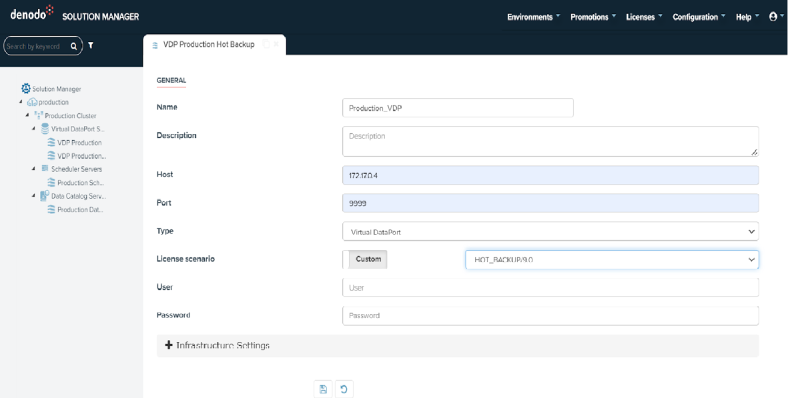Click the Solution Manager gear icon
The width and height of the screenshot is (788, 398).
(x=25, y=88)
